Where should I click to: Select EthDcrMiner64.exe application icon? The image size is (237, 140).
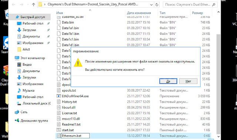pos(59,96)
